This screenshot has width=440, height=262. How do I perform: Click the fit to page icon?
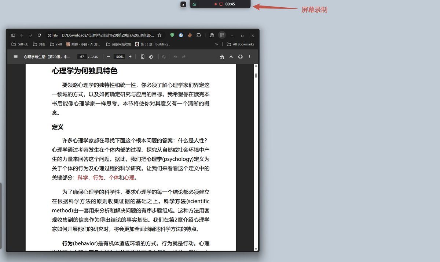(x=143, y=57)
